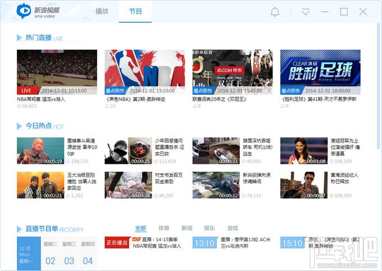Select the 节目 tab

click(135, 11)
